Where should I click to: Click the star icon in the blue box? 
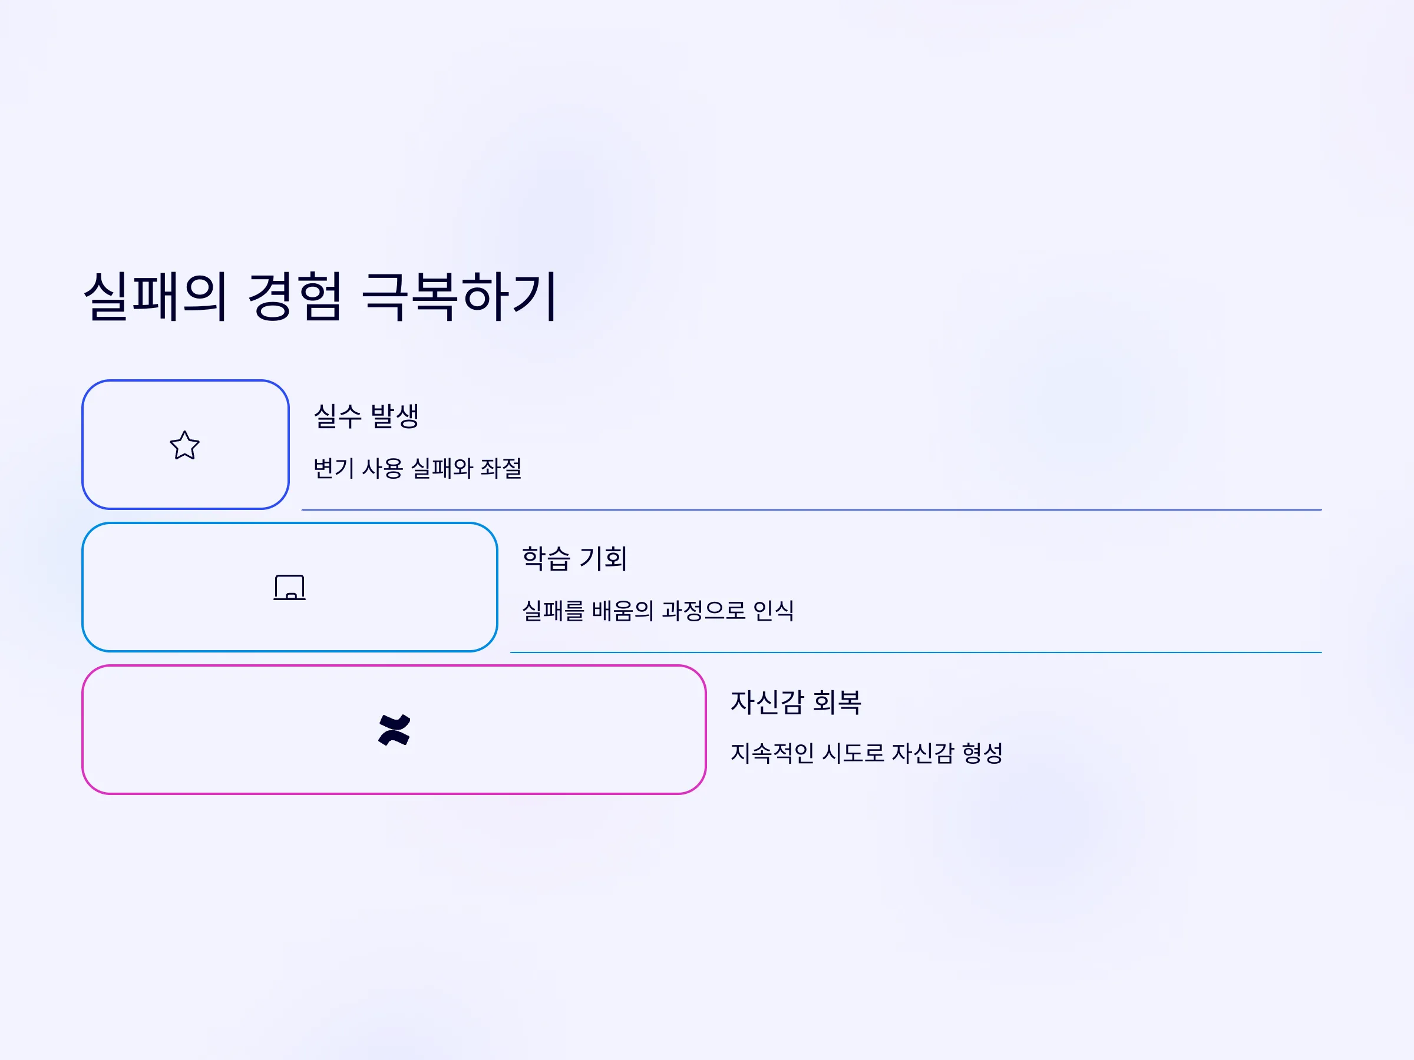coord(185,445)
